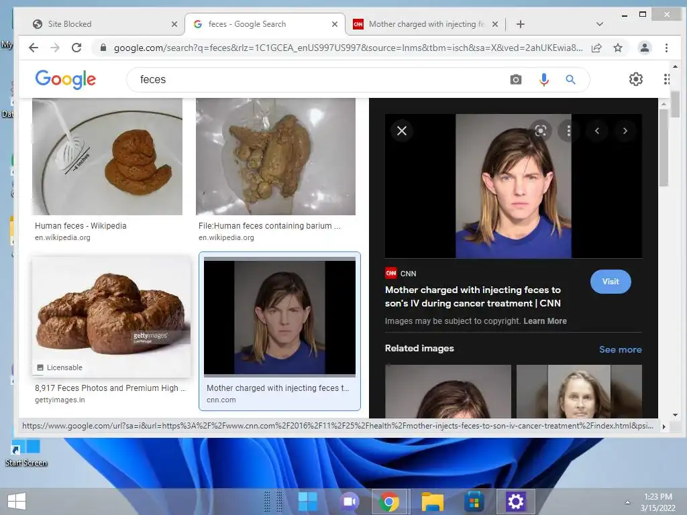Start voice search with the microphone icon
The height and width of the screenshot is (515, 687).
[543, 80]
